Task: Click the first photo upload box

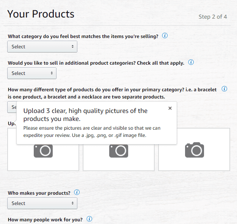Action: [43, 157]
